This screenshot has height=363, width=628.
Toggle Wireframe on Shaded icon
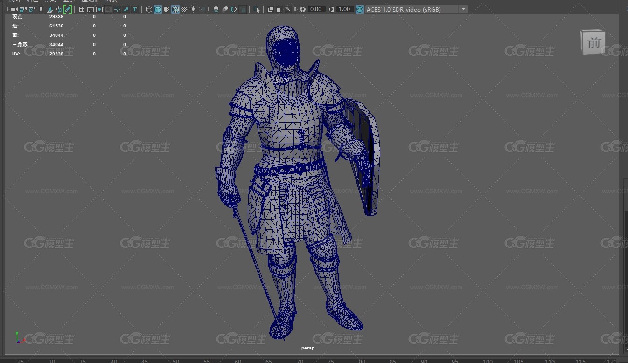pyautogui.click(x=175, y=9)
